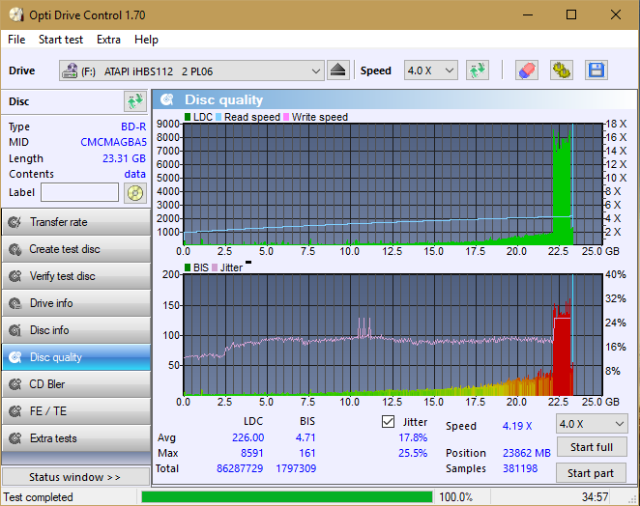
Task: Click the save floppy disk icon
Action: point(596,70)
